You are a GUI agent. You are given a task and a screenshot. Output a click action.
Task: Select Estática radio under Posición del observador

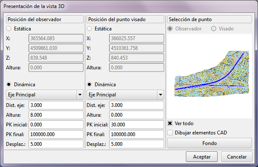pos(9,29)
